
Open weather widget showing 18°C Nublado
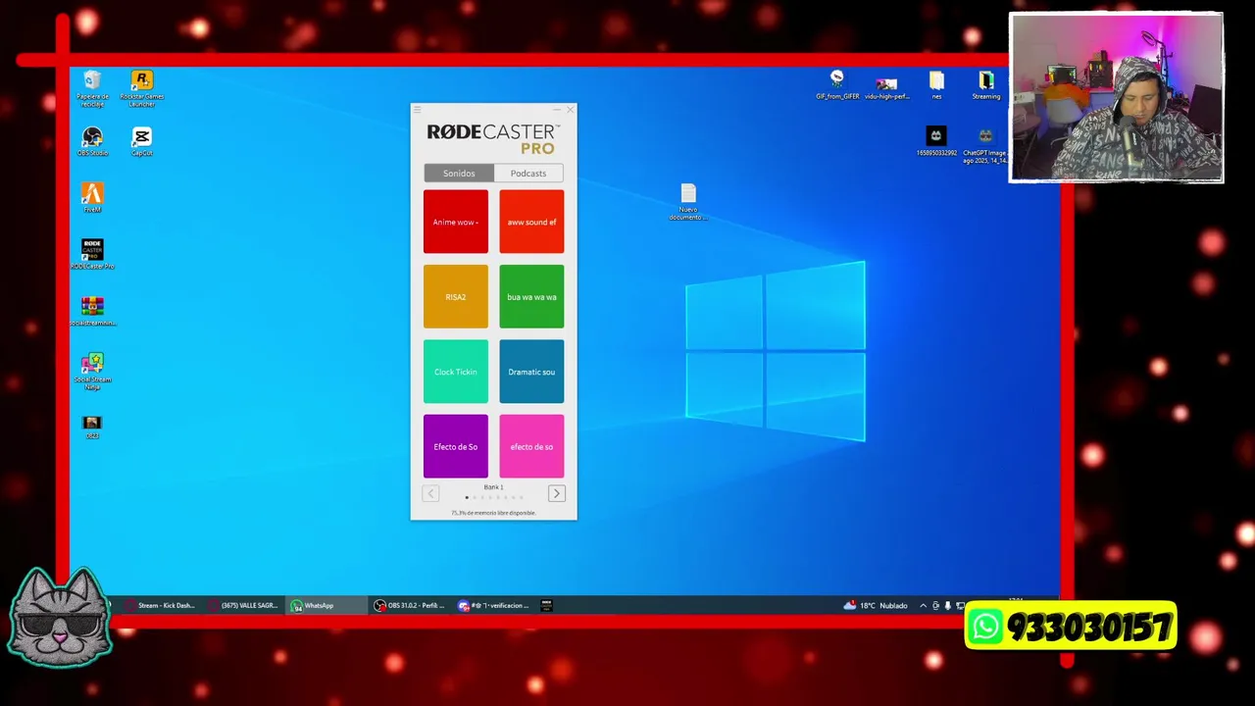(876, 606)
